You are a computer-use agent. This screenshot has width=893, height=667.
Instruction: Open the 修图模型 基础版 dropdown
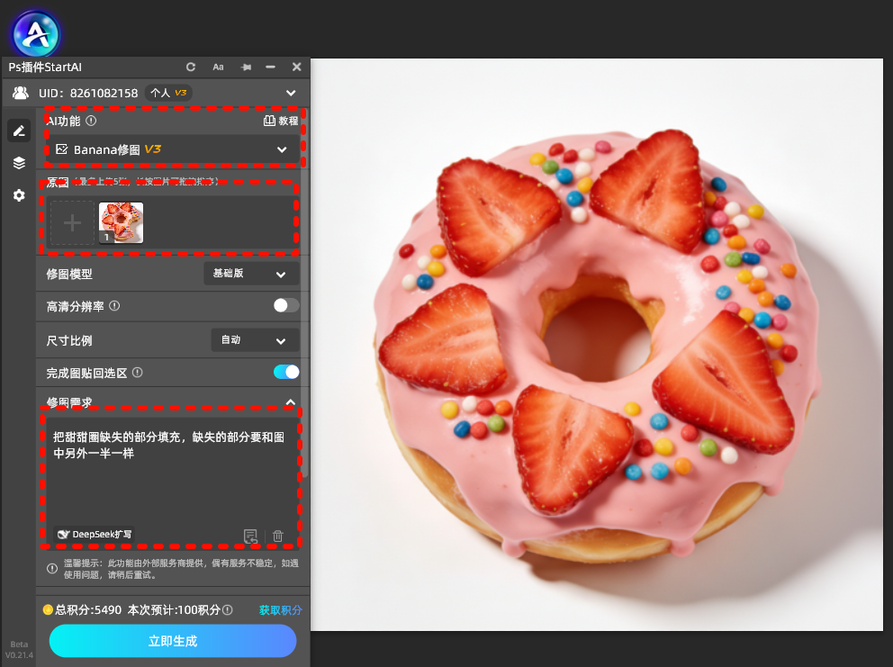[x=251, y=274]
